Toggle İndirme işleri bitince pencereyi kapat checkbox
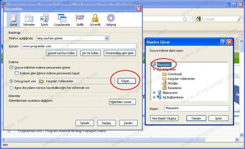The width and height of the screenshot is (245, 149). (17, 73)
